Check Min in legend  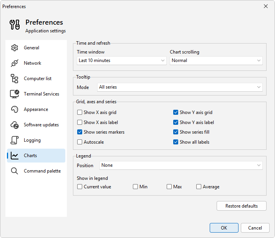coord(135,187)
